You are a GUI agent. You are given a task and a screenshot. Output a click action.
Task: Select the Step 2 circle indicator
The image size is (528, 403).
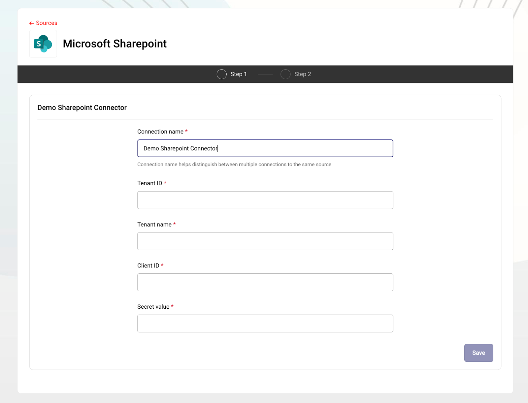[285, 74]
